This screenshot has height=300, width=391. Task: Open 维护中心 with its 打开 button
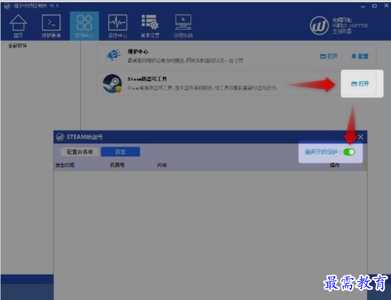(329, 56)
